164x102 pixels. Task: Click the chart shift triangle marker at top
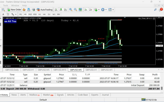(x=125, y=17)
